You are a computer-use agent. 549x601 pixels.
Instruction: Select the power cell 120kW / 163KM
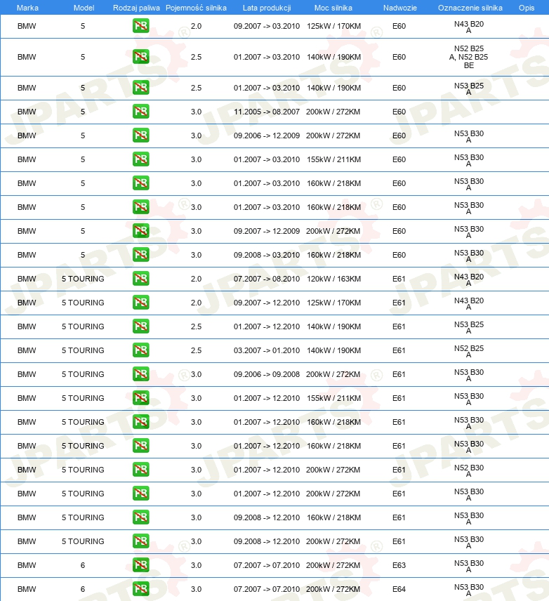[333, 279]
